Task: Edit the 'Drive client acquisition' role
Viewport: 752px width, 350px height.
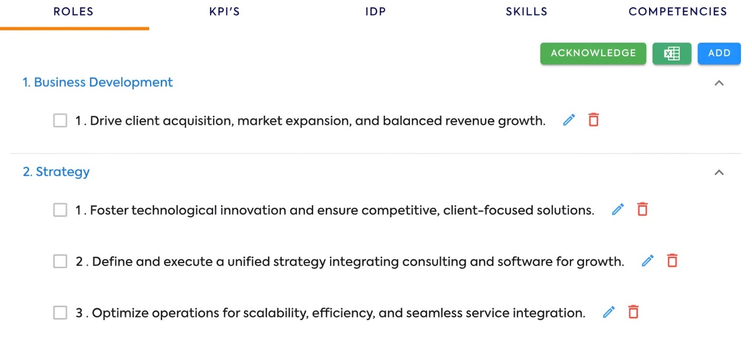Action: coord(569,120)
